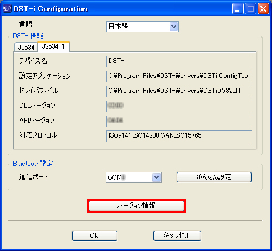The image size is (272, 251).
Task: Open バージョン情報 version info
Action: coord(136,206)
